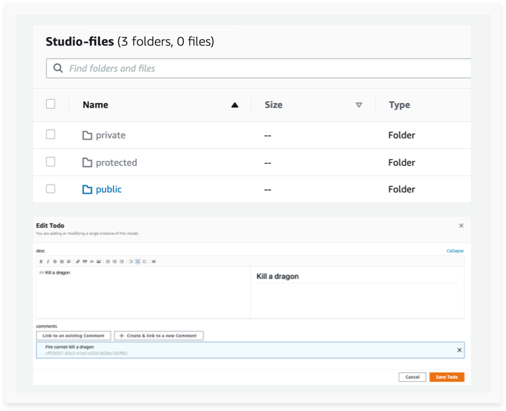
Task: Insert a link using the link icon
Action: pyautogui.click(x=78, y=261)
